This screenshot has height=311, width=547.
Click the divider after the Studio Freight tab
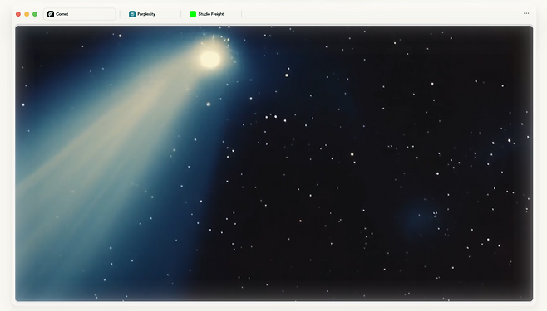[241, 14]
